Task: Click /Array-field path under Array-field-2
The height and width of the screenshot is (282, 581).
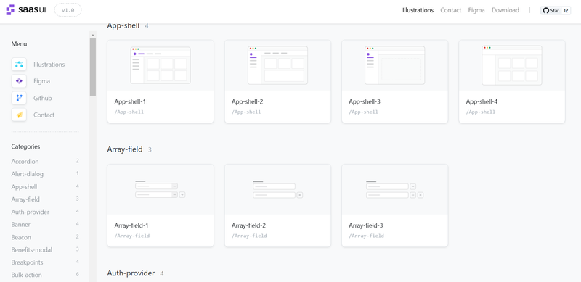Action: pos(249,236)
